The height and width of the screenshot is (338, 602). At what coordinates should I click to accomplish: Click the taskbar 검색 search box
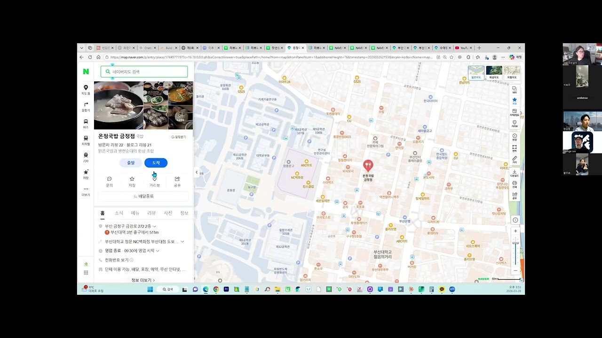[x=168, y=289]
